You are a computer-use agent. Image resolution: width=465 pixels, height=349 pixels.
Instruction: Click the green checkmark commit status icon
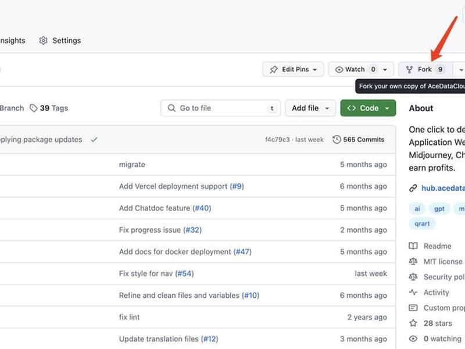(94, 140)
